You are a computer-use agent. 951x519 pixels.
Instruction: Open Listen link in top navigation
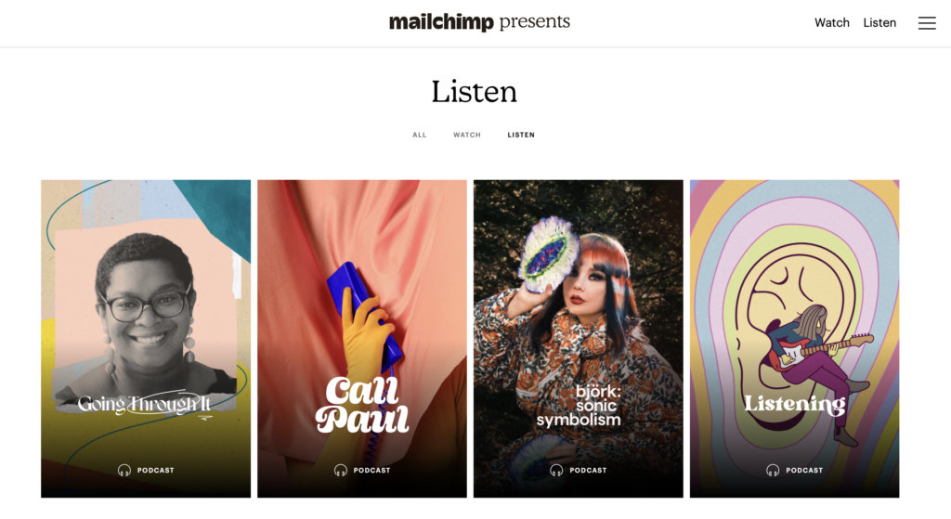click(879, 23)
